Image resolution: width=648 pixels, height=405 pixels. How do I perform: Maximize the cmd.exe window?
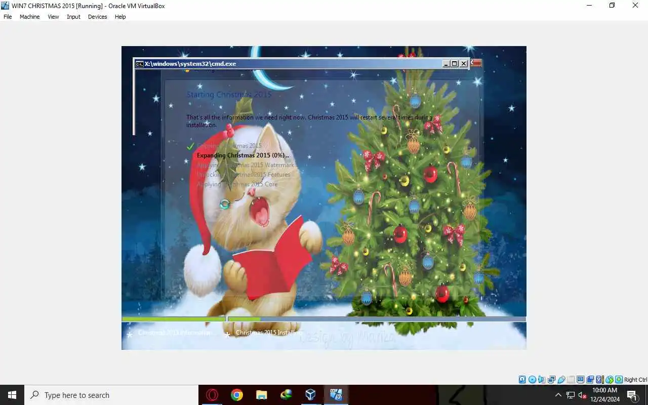tap(455, 64)
